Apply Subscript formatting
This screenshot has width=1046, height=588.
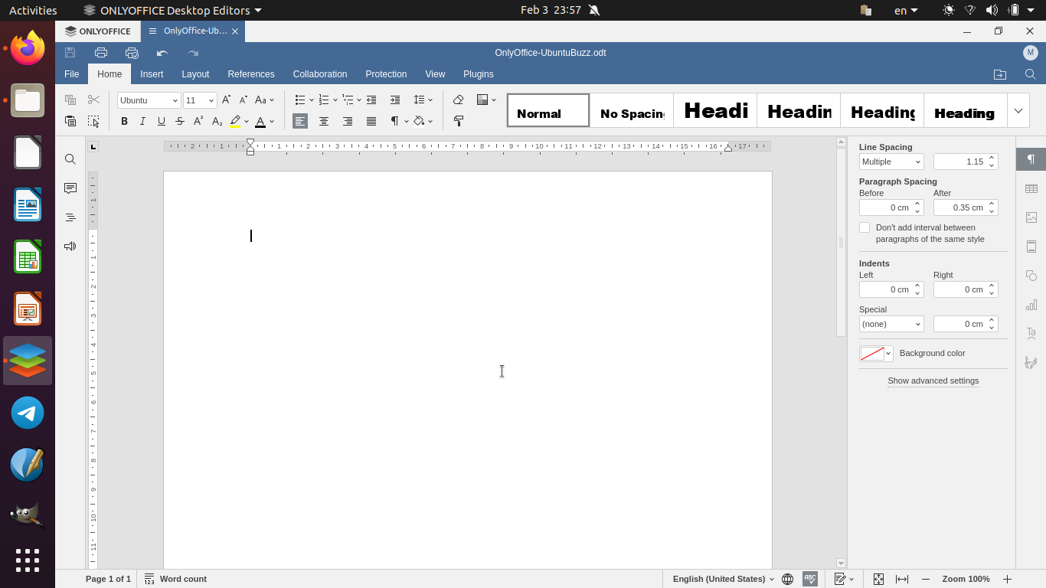[217, 121]
